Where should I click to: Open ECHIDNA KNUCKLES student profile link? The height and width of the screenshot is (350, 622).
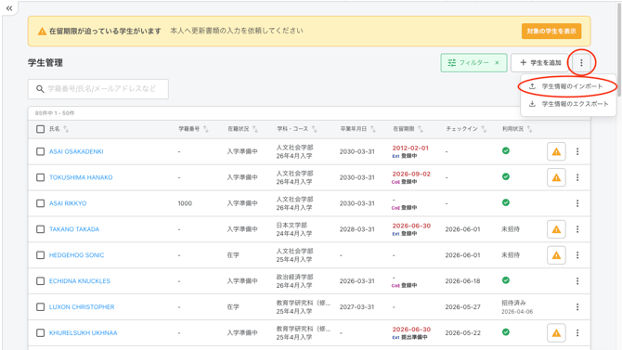80,281
